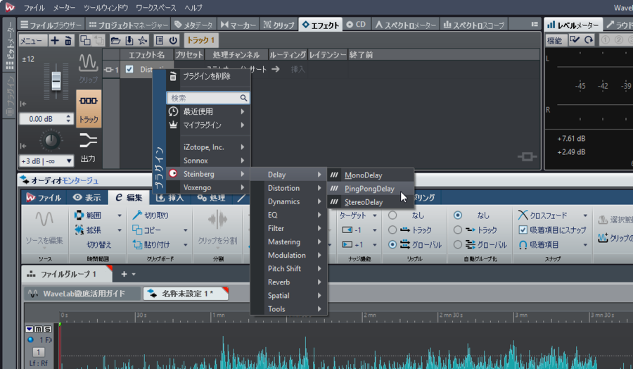Click the star favorites icon in effects toolbar
The height and width of the screenshot is (369, 633).
coord(143,40)
